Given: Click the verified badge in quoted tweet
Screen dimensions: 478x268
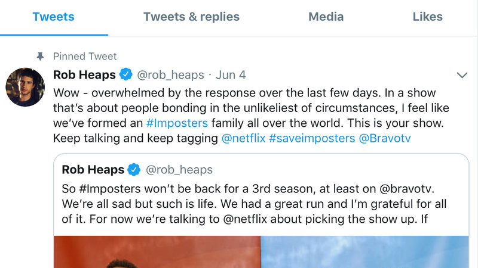Looking at the screenshot, I should [x=134, y=170].
